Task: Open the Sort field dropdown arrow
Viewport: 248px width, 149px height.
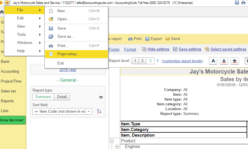Action: 89,111
